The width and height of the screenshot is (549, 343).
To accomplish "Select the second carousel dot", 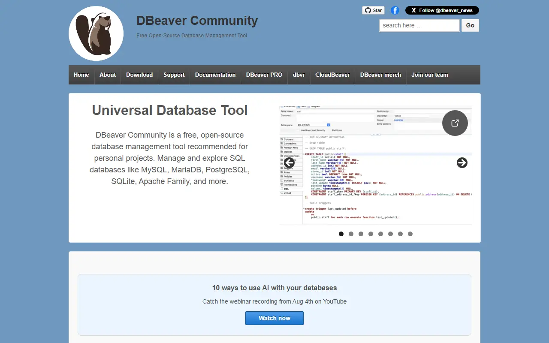I will click(351, 234).
